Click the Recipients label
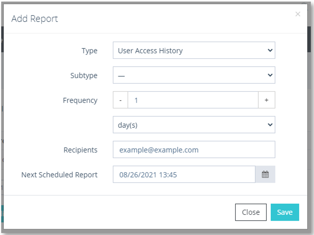The image size is (314, 235). [x=80, y=150]
